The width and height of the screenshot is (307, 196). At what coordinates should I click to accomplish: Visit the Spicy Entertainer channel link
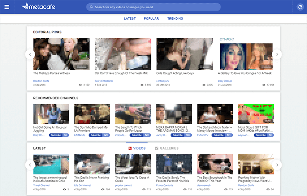(x=104, y=81)
